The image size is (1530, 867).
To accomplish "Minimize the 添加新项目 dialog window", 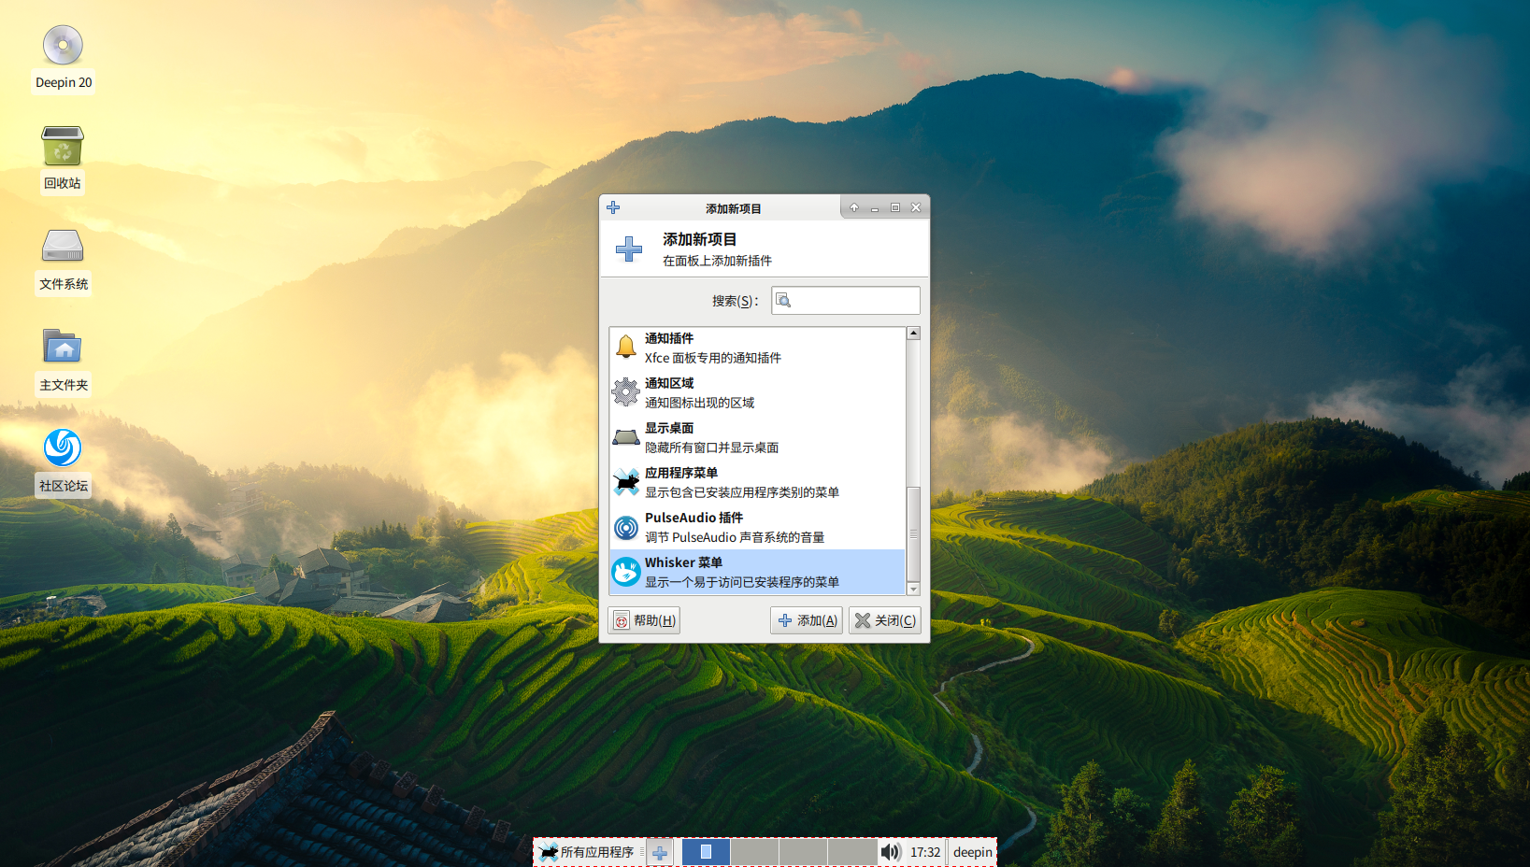I will [875, 207].
